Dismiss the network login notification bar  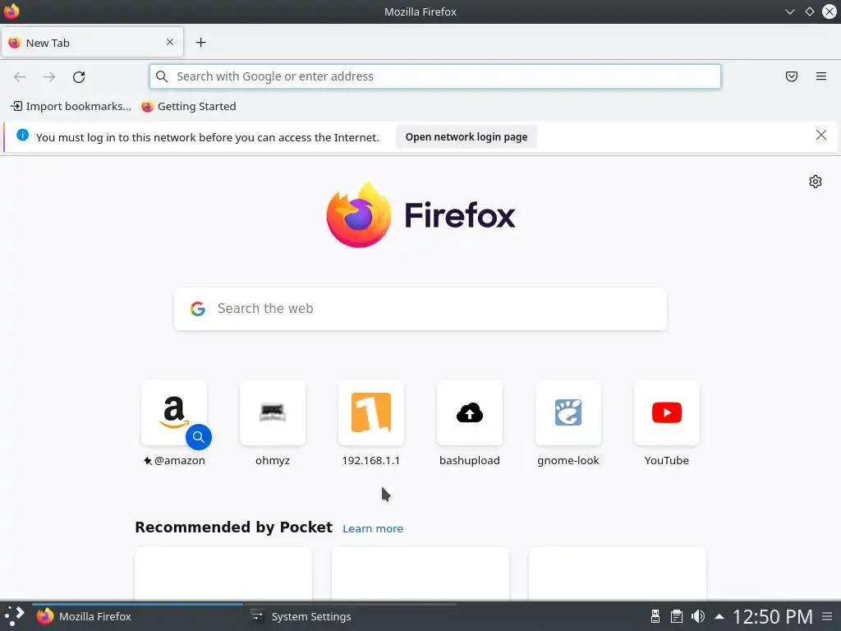pyautogui.click(x=821, y=135)
